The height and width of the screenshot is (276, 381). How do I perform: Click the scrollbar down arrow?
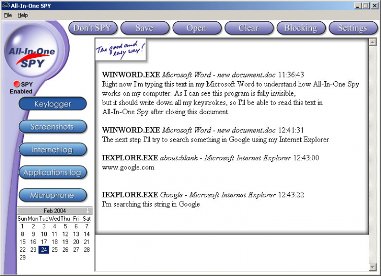(372, 267)
